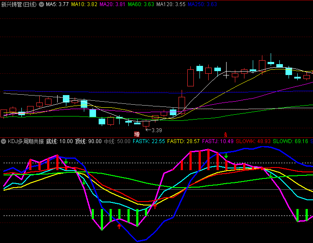Viewport: 313px width, 243px height.
Task: Click the red S marker icon
Action: click(x=226, y=134)
